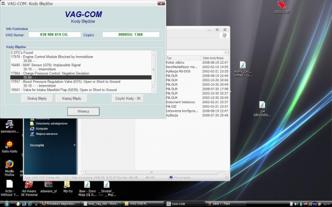Open the Windows Start orb

tap(6, 204)
